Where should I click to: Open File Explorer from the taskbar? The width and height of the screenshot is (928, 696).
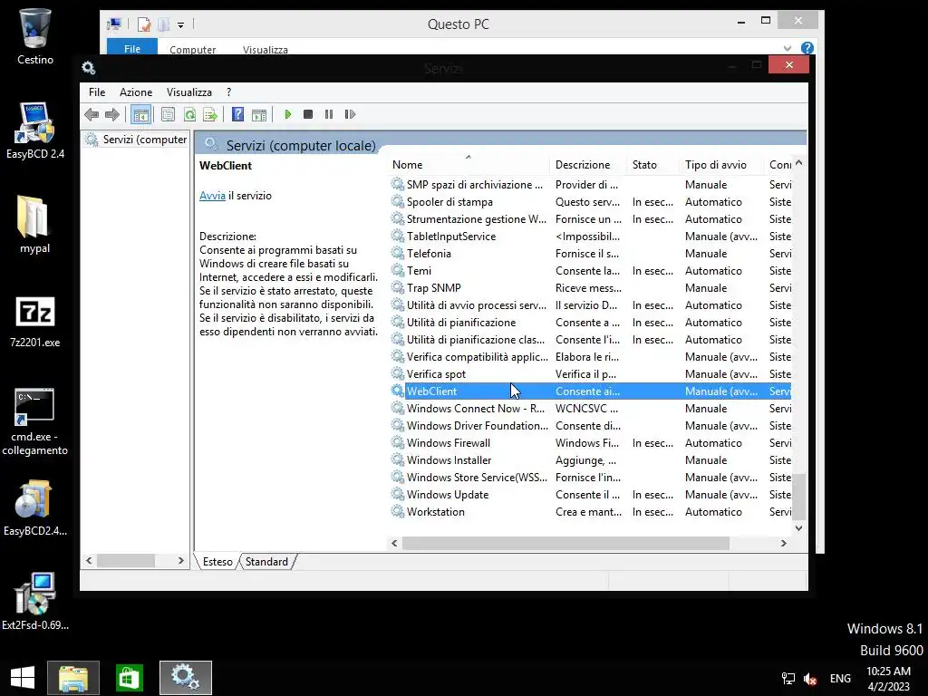[73, 678]
